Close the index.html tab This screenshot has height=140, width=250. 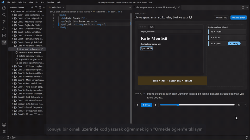pos(64,7)
